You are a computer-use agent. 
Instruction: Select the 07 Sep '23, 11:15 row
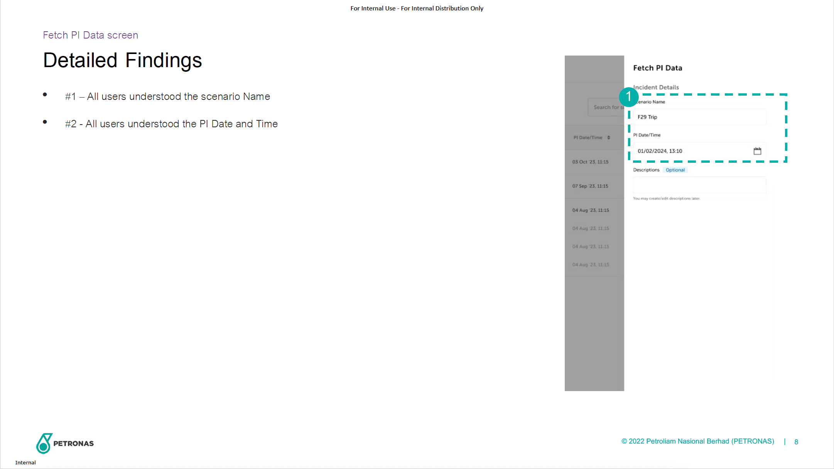[590, 186]
